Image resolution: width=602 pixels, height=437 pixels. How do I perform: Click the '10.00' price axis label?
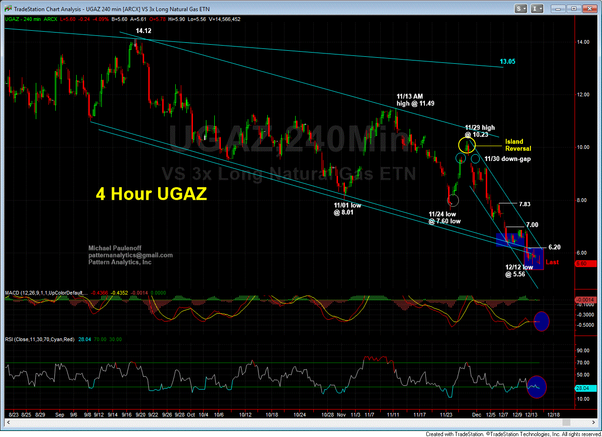pyautogui.click(x=583, y=147)
